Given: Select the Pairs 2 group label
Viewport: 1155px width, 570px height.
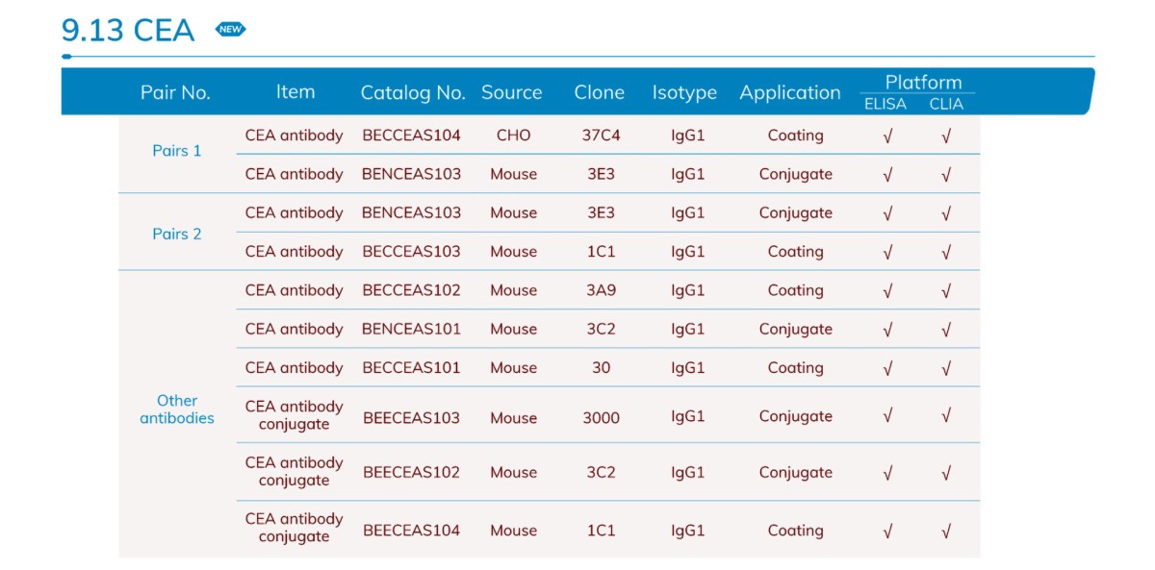Looking at the screenshot, I should click(177, 235).
